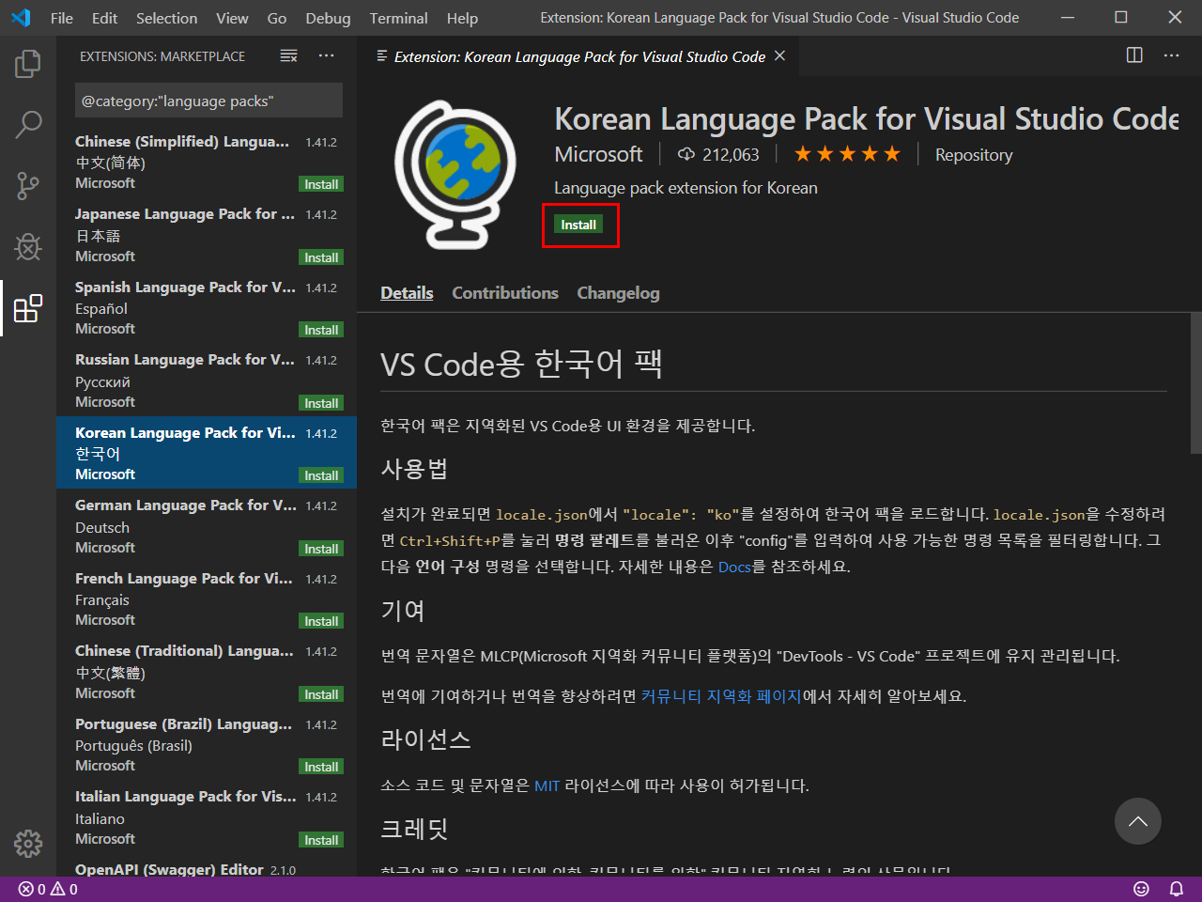The height and width of the screenshot is (902, 1202).
Task: Open the Repository link
Action: (x=974, y=155)
